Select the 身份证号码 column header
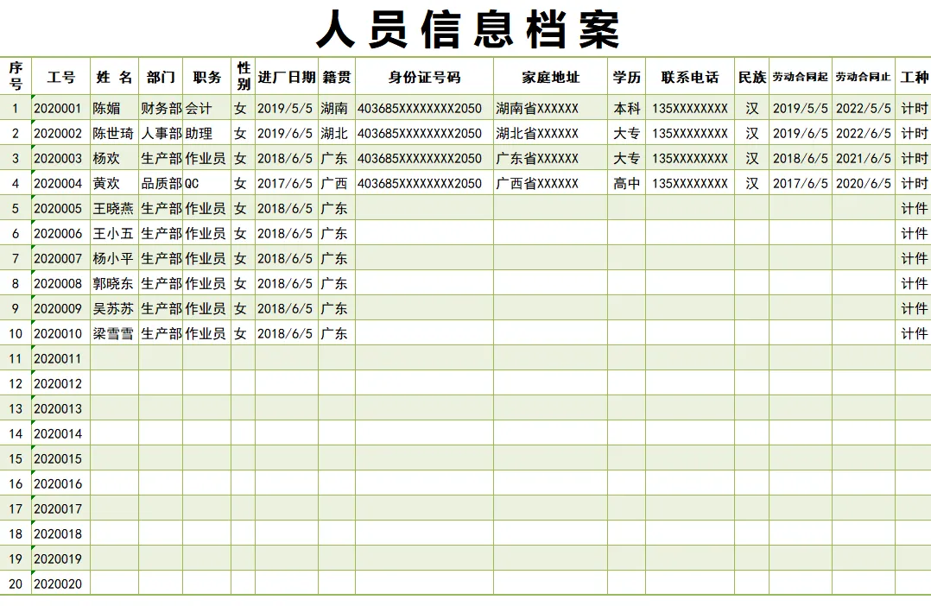 point(425,76)
